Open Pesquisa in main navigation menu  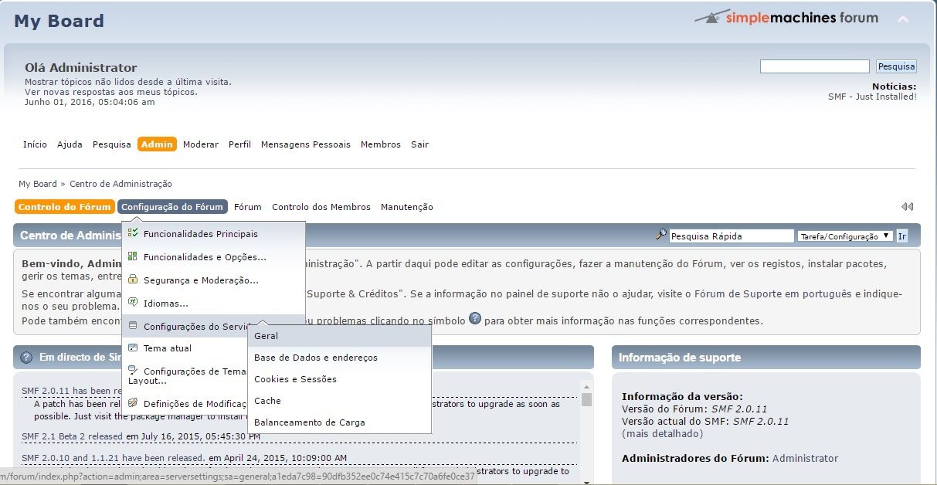[x=112, y=144]
